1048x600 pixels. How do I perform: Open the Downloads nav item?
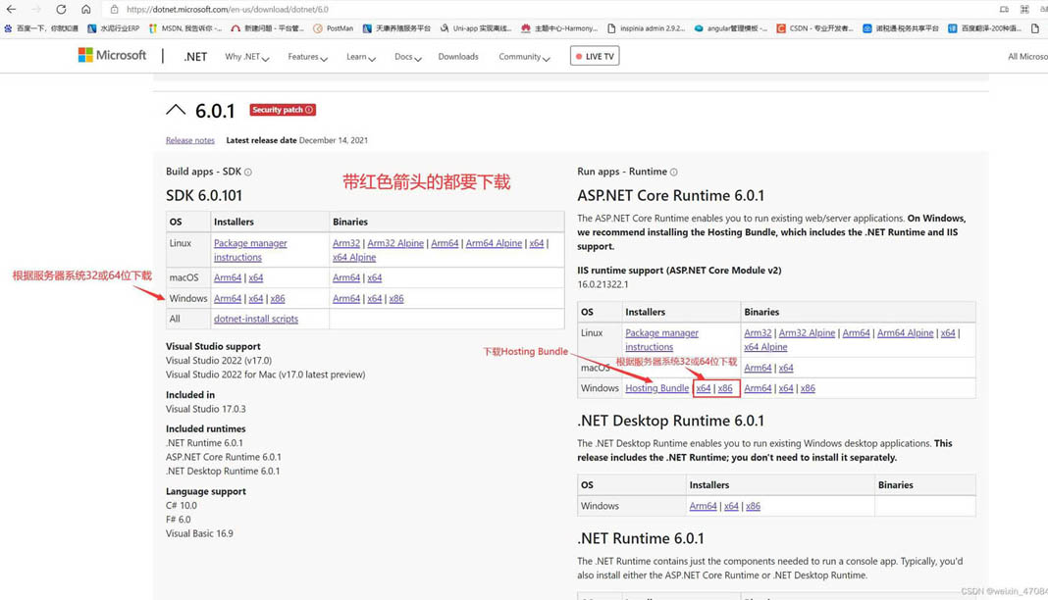(458, 57)
